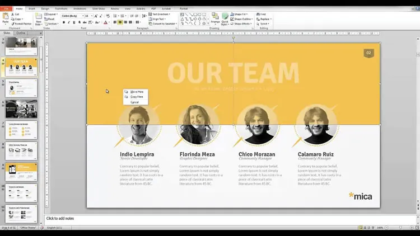Click Convert to SmartArt

pos(162,24)
